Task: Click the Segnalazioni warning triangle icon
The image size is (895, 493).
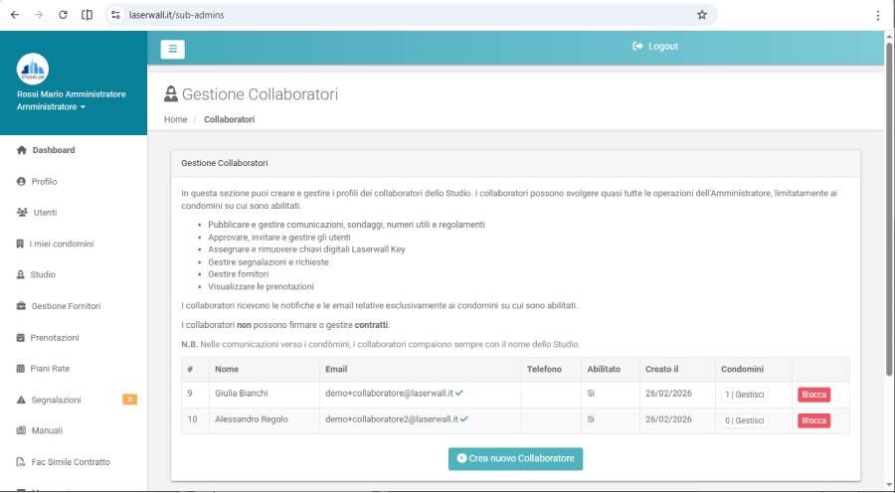Action: click(x=21, y=400)
